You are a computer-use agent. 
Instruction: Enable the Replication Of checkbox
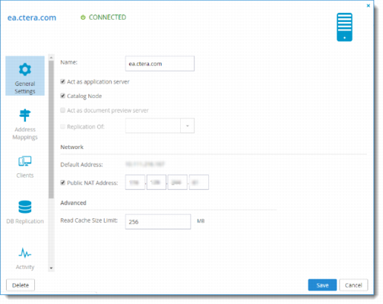pos(62,126)
